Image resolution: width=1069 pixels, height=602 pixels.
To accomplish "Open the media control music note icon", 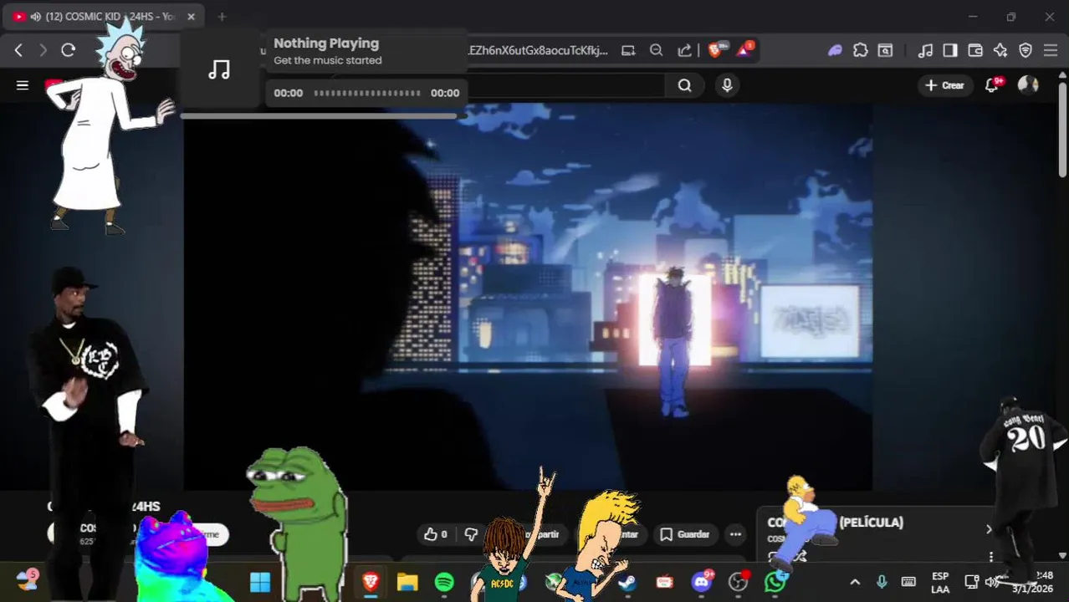I will pyautogui.click(x=925, y=50).
